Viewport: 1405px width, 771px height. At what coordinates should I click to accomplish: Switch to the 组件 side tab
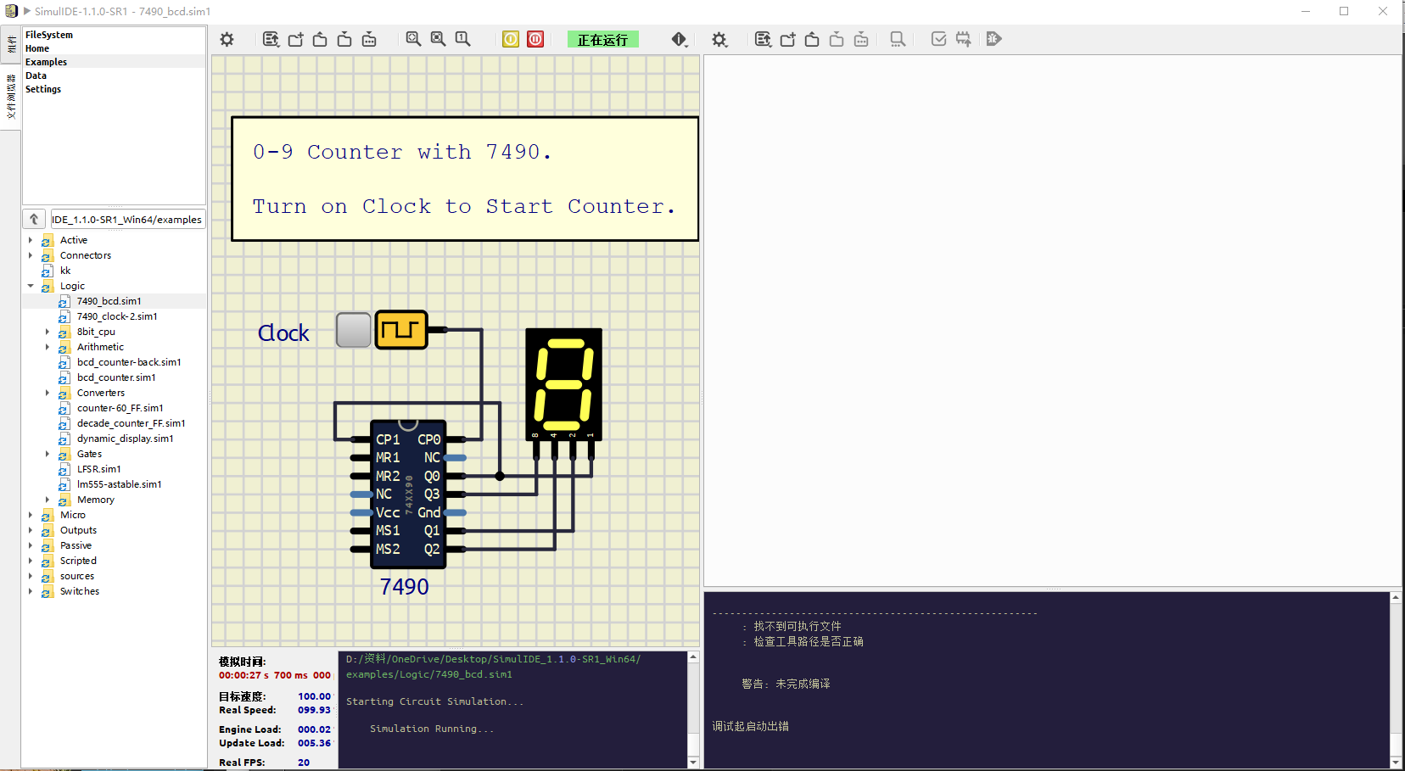click(11, 45)
